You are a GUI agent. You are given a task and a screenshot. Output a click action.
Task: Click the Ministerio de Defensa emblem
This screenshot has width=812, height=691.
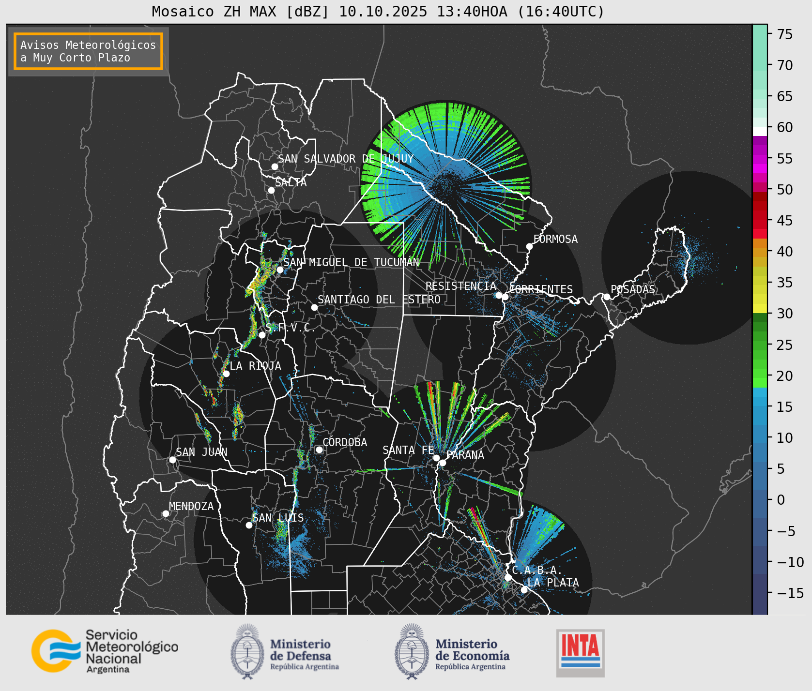click(x=247, y=651)
